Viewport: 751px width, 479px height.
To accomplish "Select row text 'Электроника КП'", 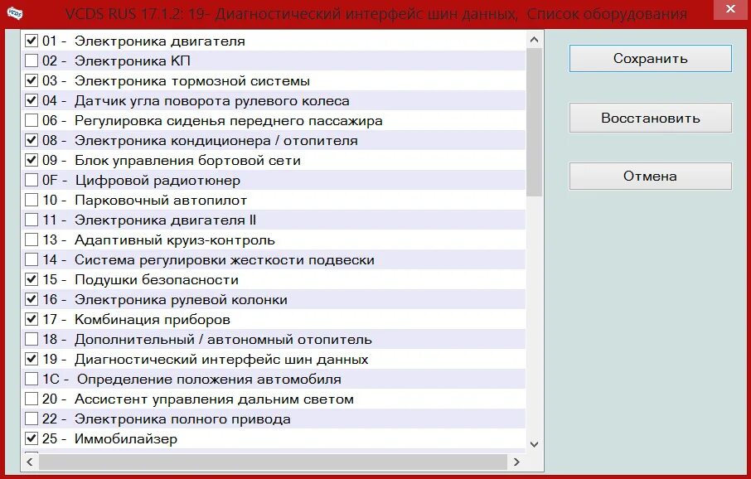I will coord(132,60).
